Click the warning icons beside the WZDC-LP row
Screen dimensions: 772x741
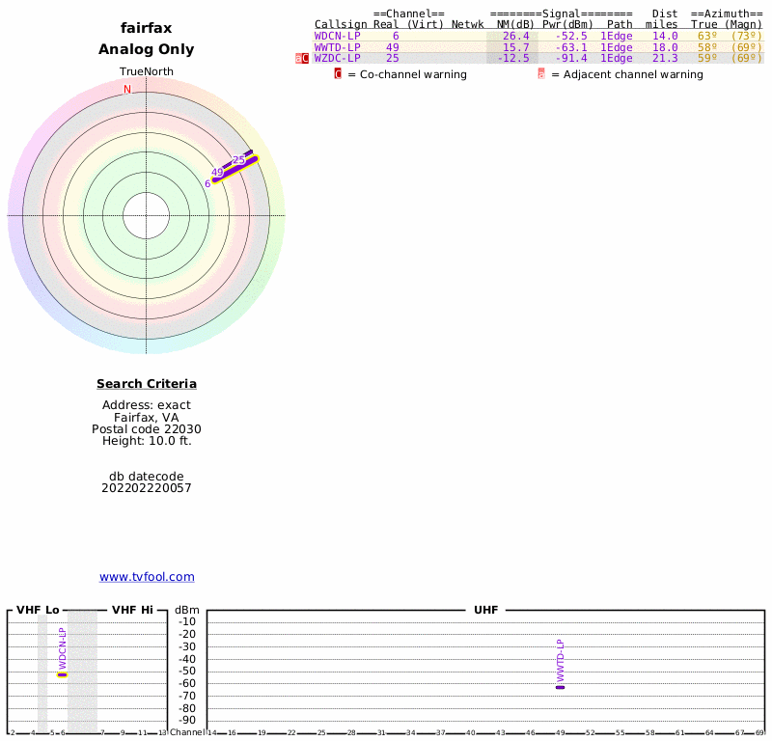click(302, 58)
